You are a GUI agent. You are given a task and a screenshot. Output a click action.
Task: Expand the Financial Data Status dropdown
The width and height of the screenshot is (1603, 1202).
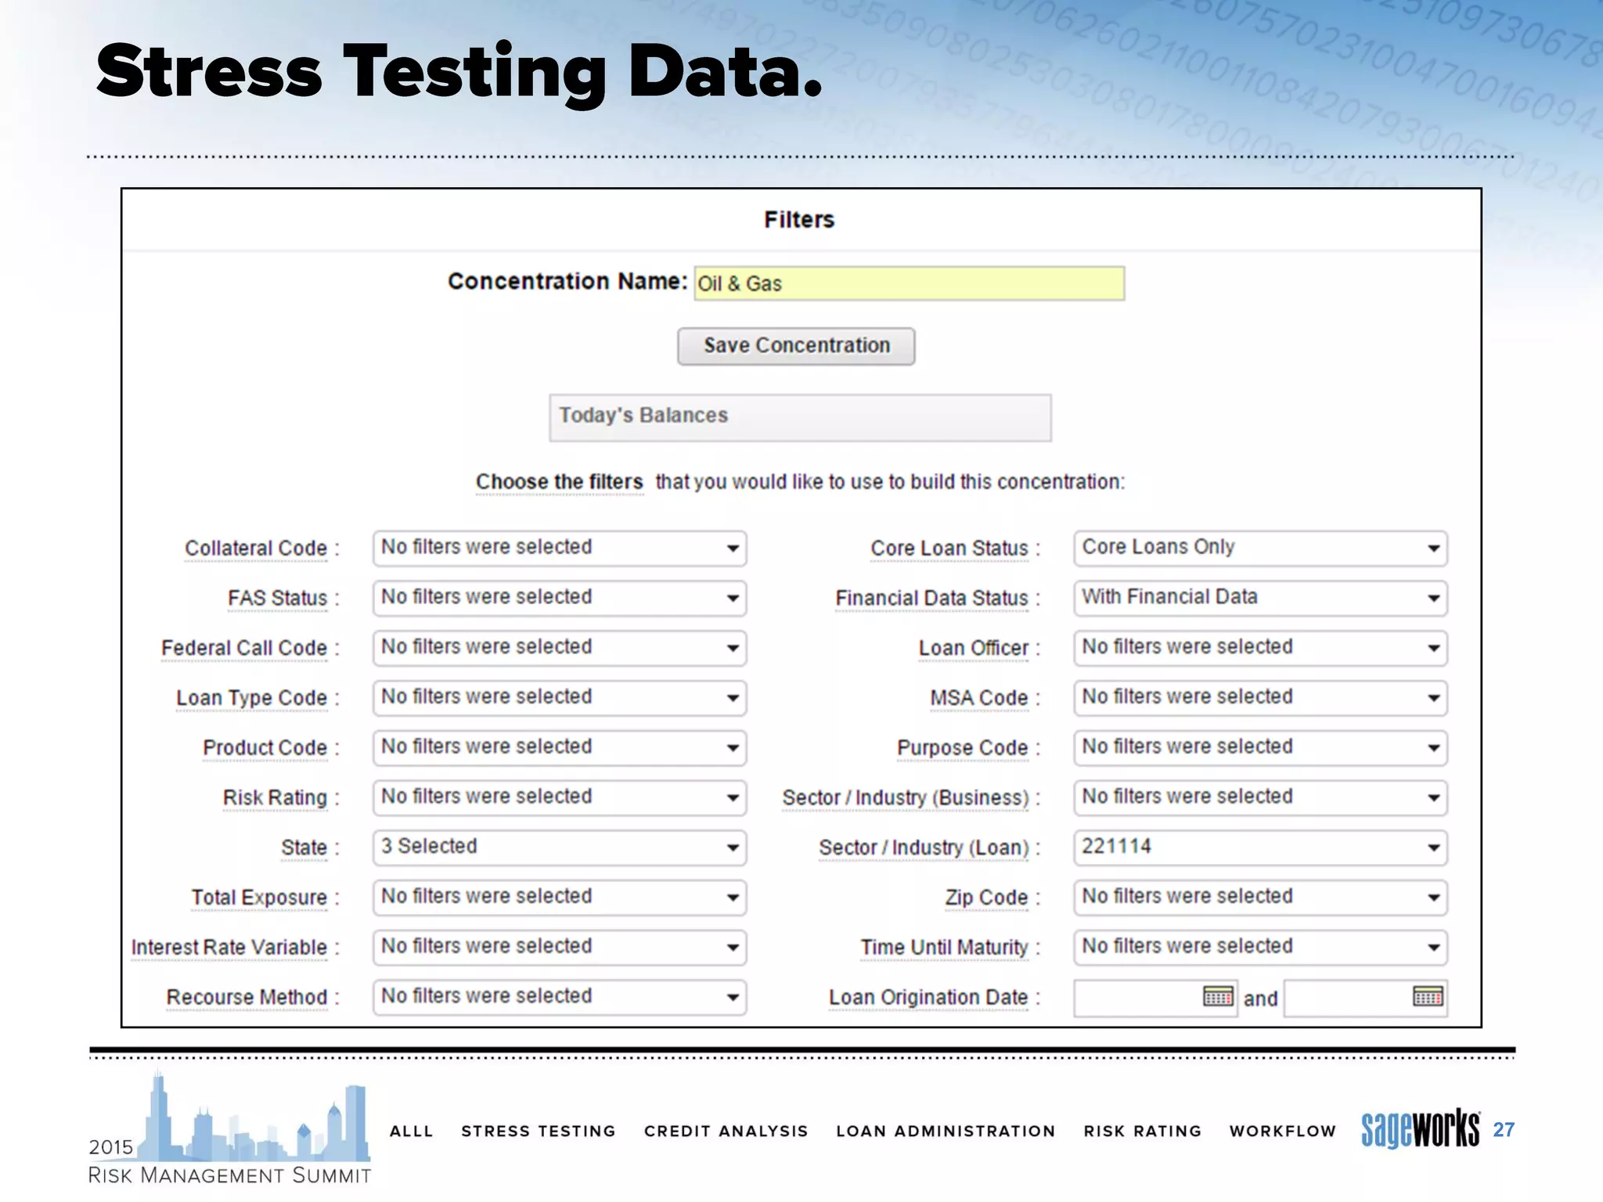click(x=1259, y=598)
